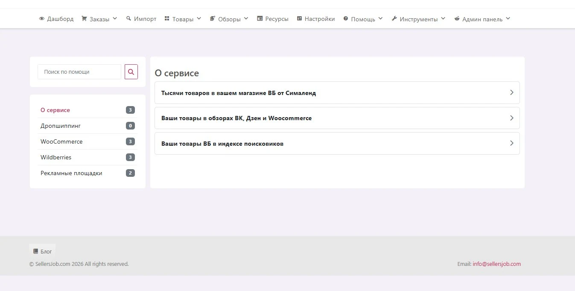
Task: Open the Обзоры menu label
Action: pyautogui.click(x=229, y=19)
